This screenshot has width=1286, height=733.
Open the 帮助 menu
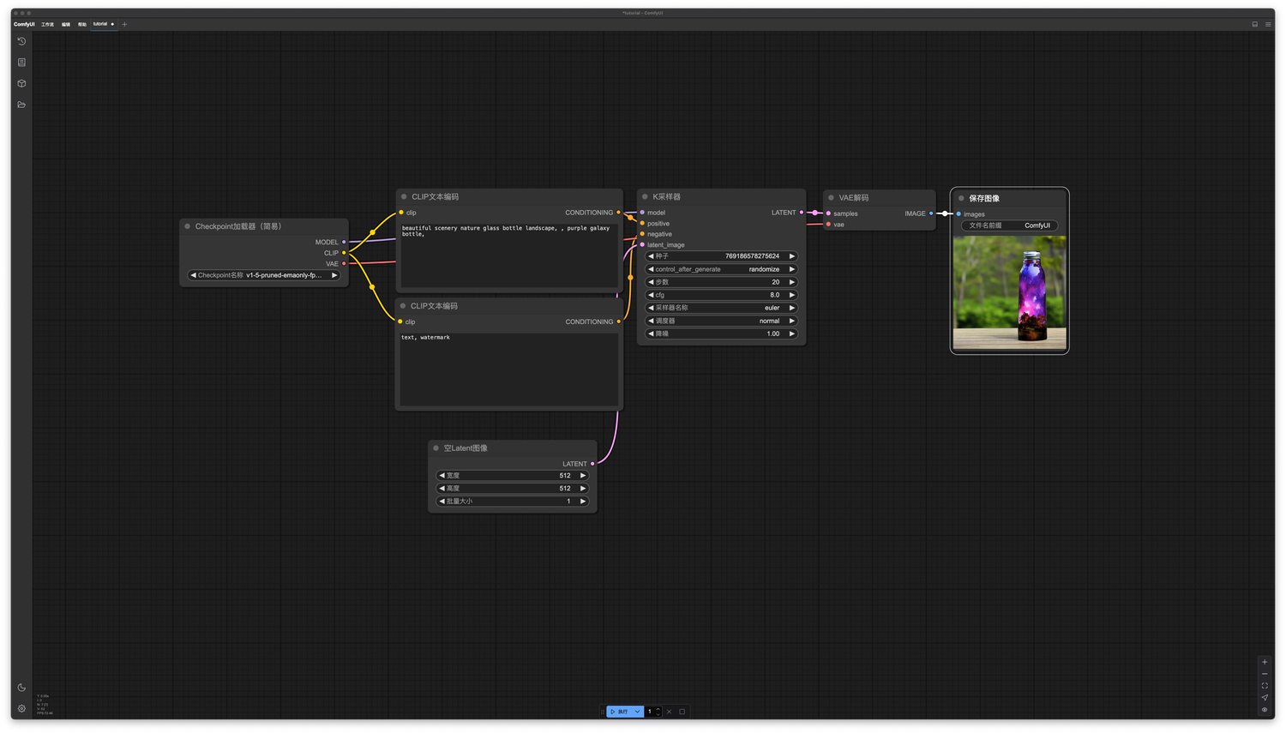(x=82, y=24)
